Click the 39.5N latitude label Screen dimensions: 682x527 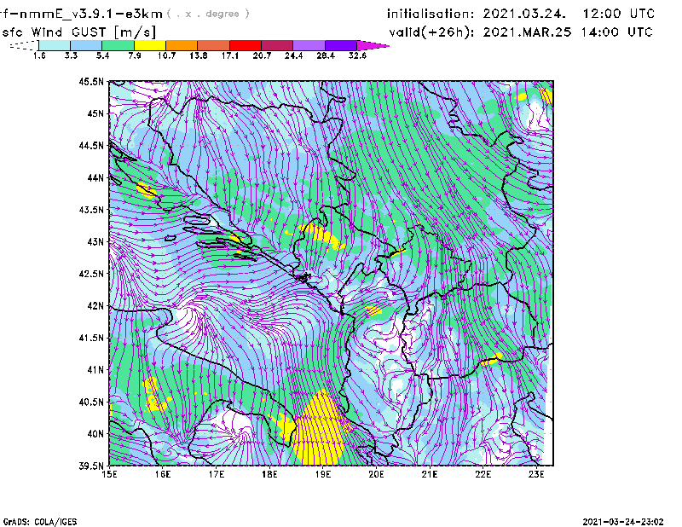click(91, 466)
